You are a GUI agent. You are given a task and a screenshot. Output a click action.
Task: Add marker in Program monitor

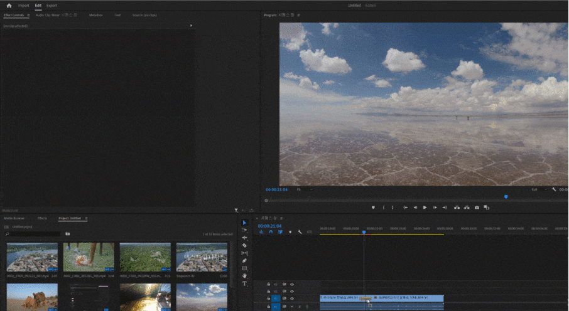(373, 208)
